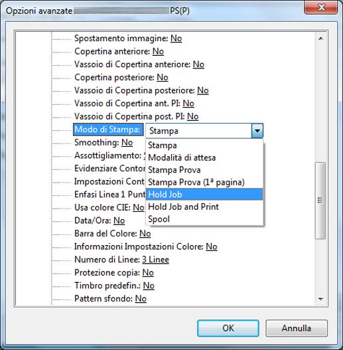343x350 pixels.
Task: Select Stampa in the dropdown list
Action: pyautogui.click(x=204, y=145)
